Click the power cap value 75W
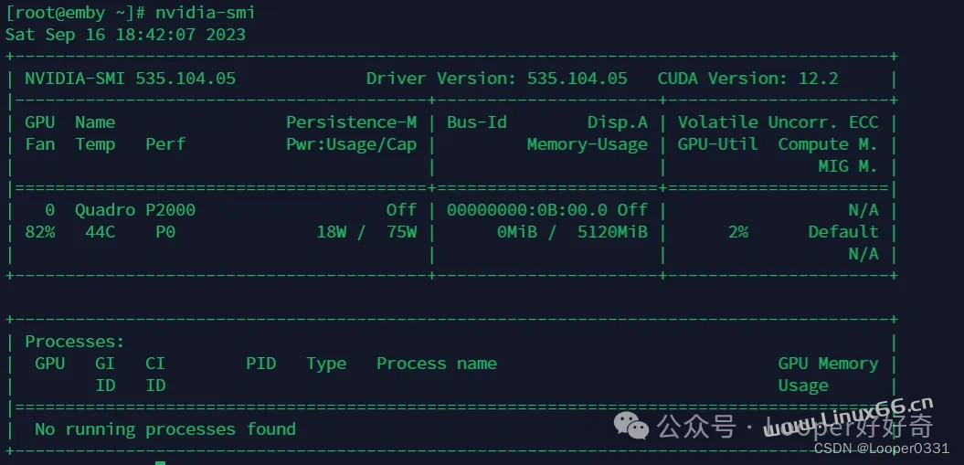Image resolution: width=964 pixels, height=465 pixels. click(402, 231)
